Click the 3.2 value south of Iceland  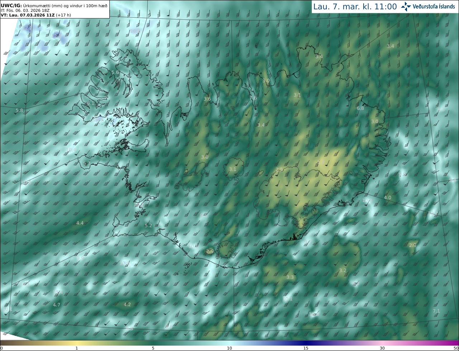(343, 270)
